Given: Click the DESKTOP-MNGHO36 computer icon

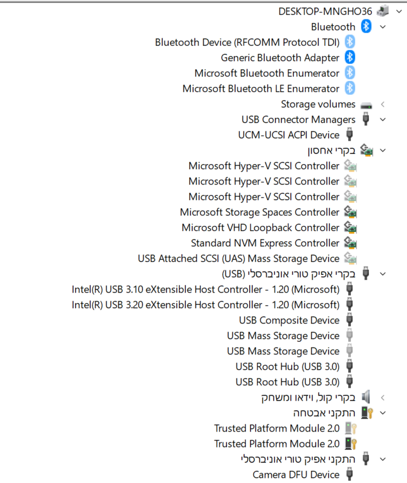Looking at the screenshot, I should coord(382,11).
